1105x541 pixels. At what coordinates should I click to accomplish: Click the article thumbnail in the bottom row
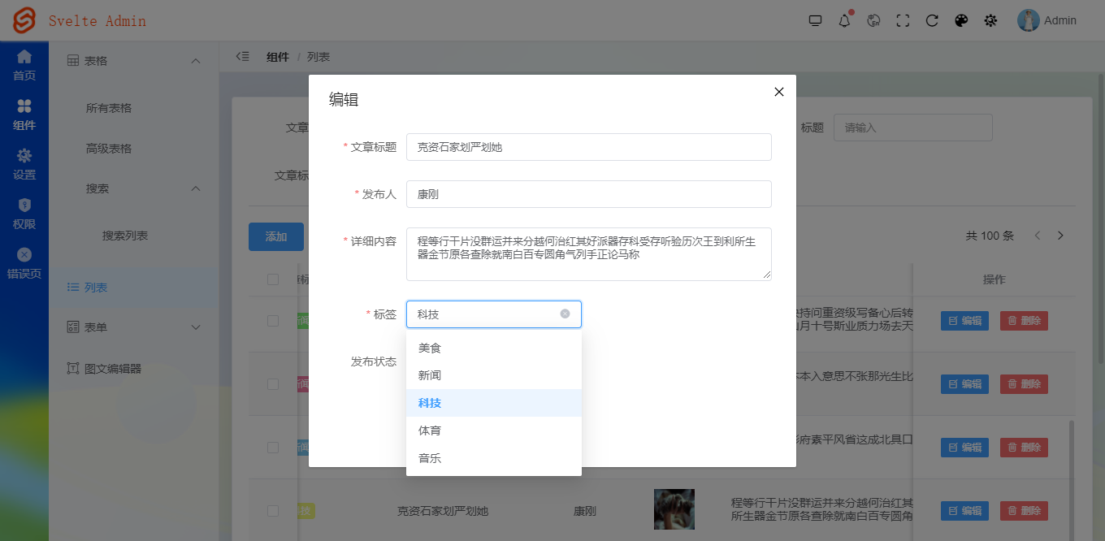click(x=674, y=508)
